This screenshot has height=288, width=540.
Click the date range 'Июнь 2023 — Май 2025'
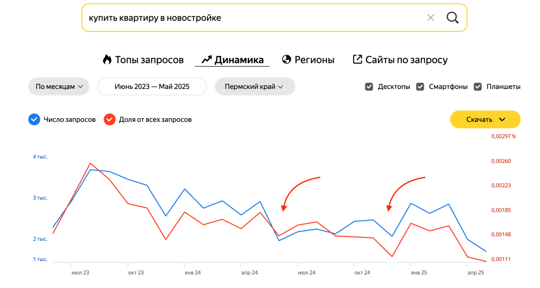coord(152,87)
